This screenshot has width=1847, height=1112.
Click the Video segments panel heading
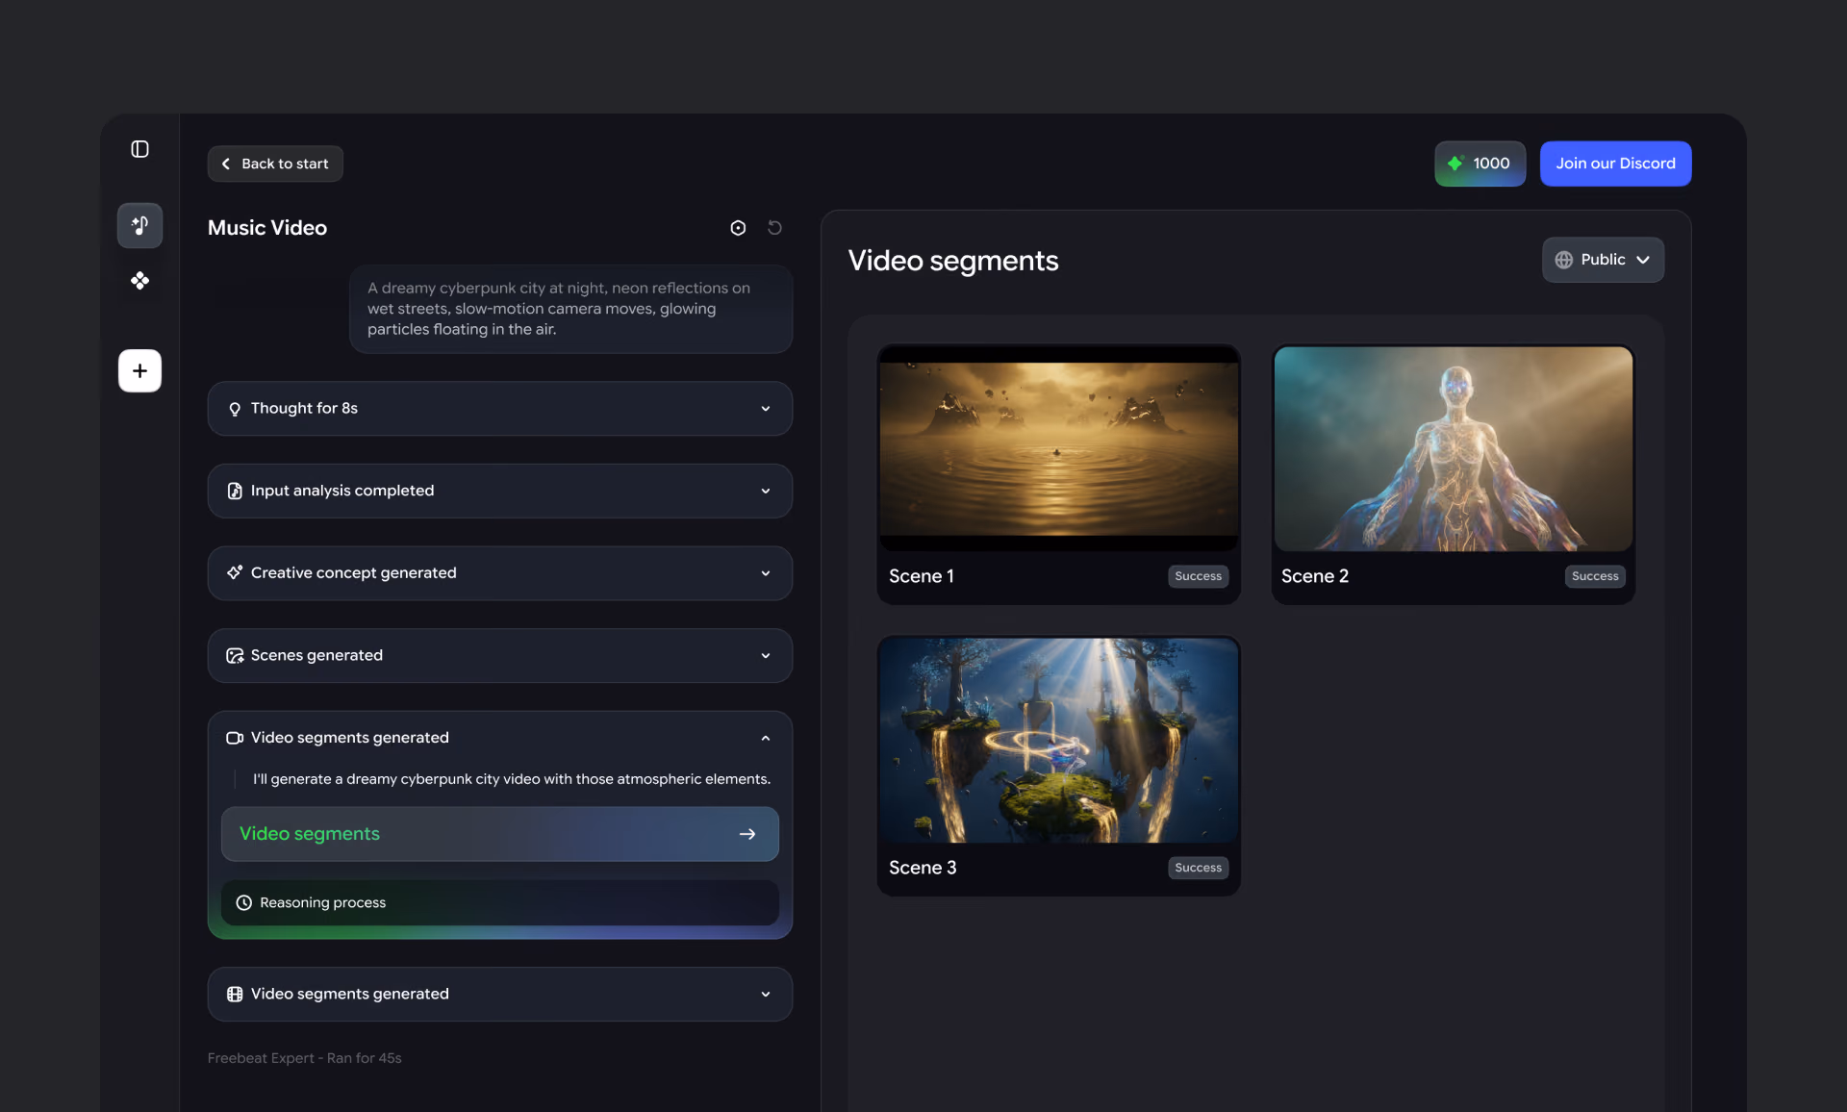(x=953, y=261)
